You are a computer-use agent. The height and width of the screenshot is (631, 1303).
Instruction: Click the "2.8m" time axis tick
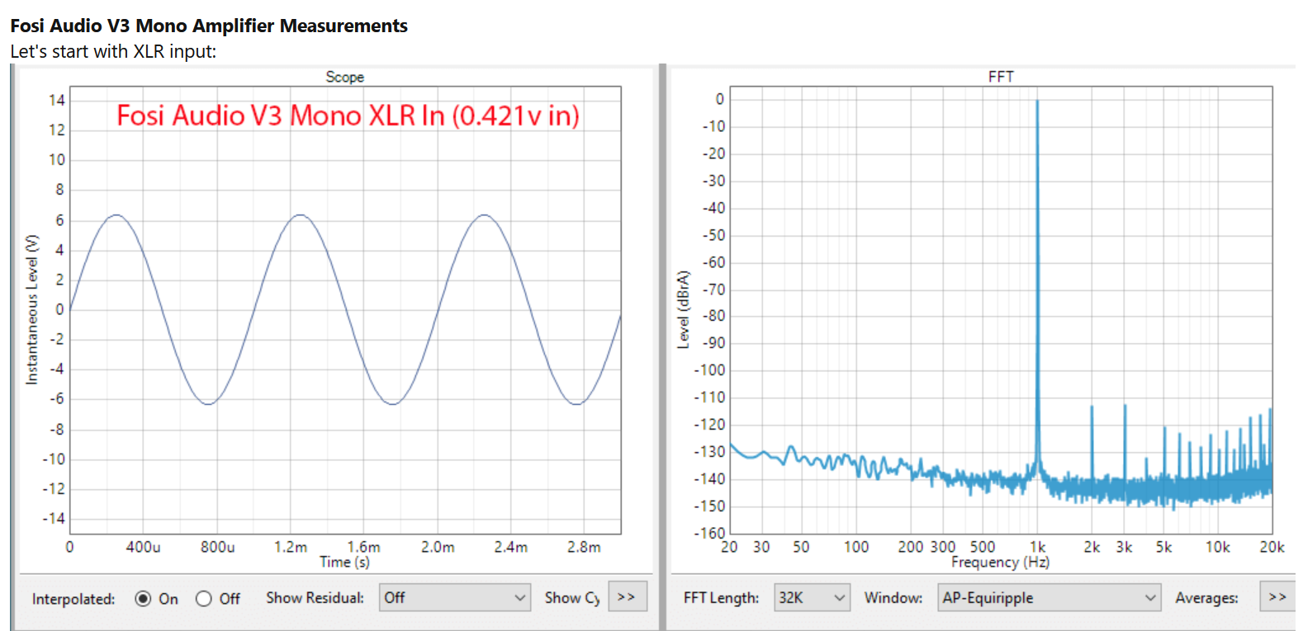point(584,547)
